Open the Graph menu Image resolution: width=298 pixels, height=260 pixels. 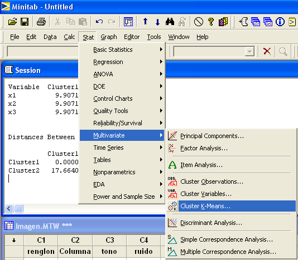[x=109, y=37]
